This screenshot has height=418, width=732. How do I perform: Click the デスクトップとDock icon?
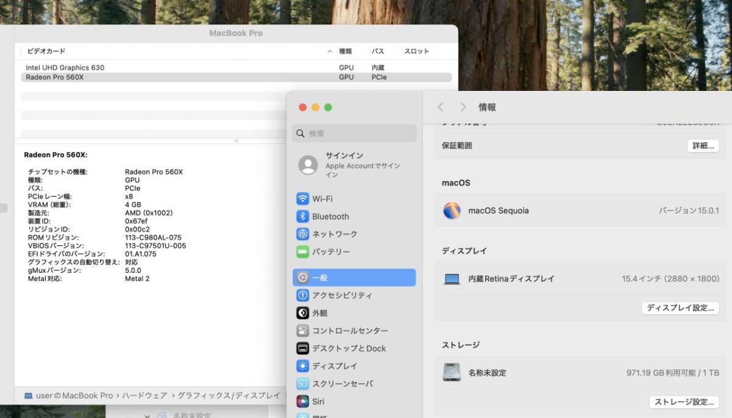click(x=303, y=348)
